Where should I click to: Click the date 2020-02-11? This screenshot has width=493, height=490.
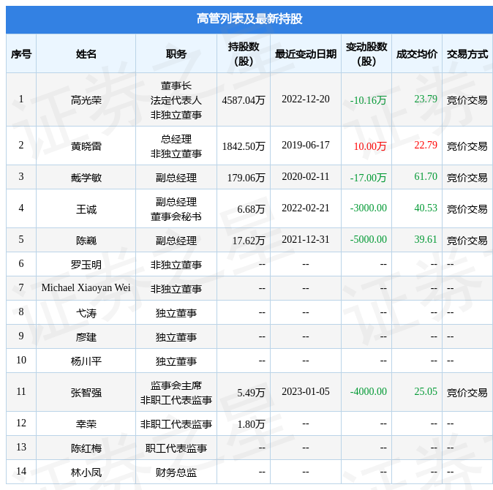(x=306, y=176)
